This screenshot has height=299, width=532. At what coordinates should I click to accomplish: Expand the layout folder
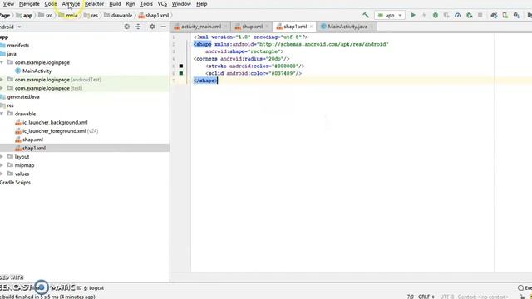2,157
